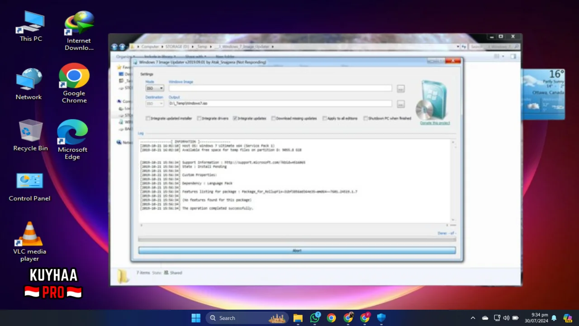Click the Abort button
The image size is (579, 326).
pyautogui.click(x=297, y=250)
